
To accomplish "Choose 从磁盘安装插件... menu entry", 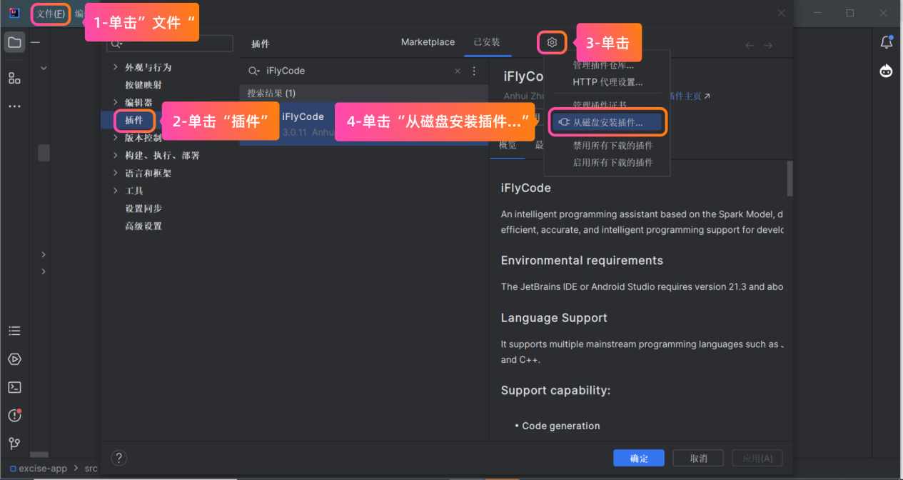I will (607, 123).
